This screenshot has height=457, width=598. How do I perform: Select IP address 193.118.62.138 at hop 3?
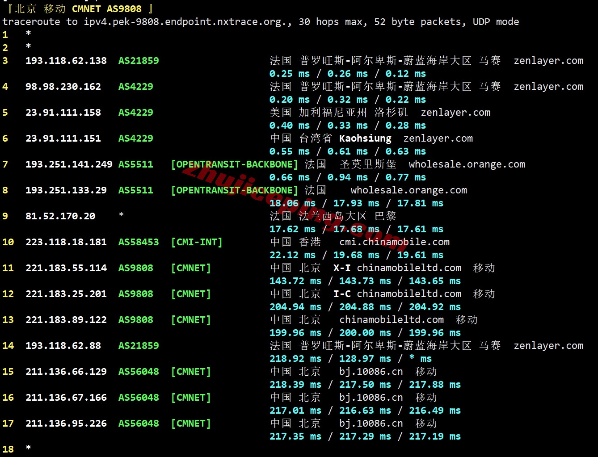coord(66,61)
